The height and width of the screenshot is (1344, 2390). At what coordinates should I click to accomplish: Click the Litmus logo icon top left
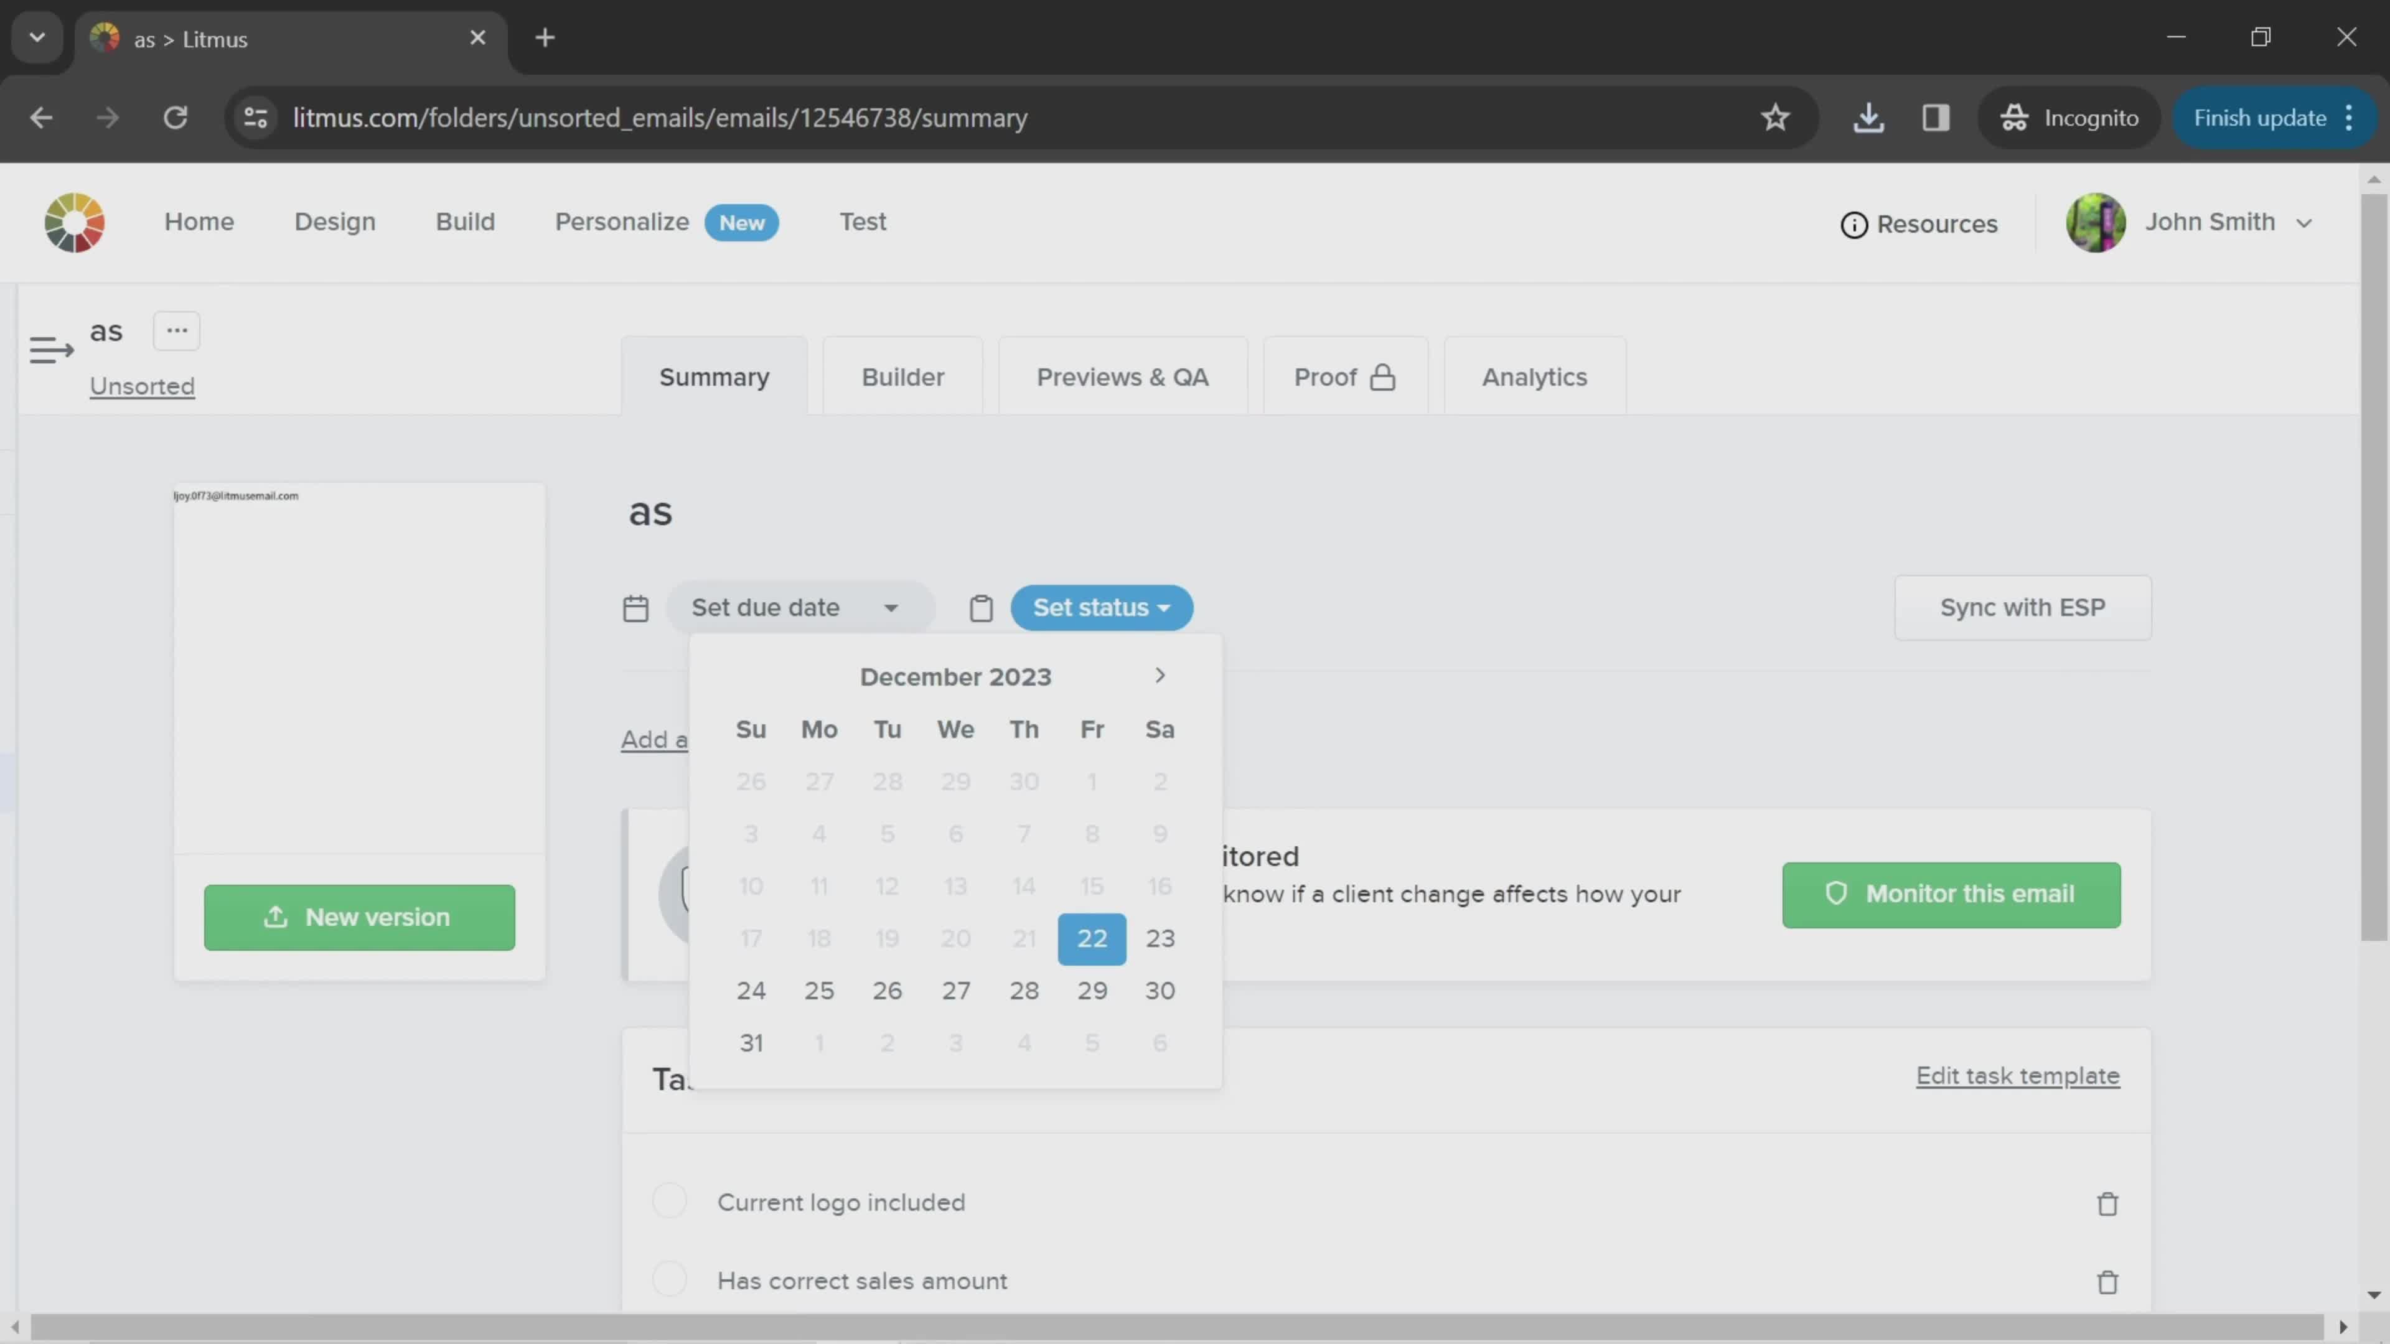click(x=74, y=222)
